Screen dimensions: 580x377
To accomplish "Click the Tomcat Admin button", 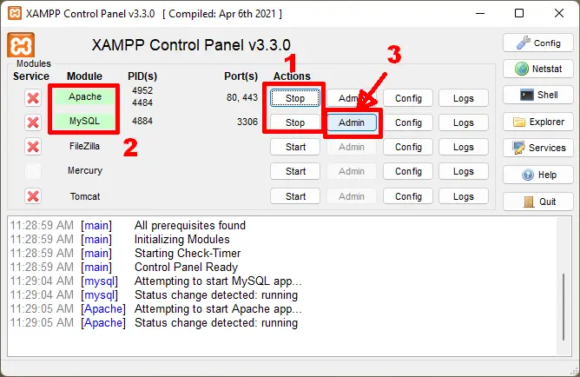I will 352,196.
